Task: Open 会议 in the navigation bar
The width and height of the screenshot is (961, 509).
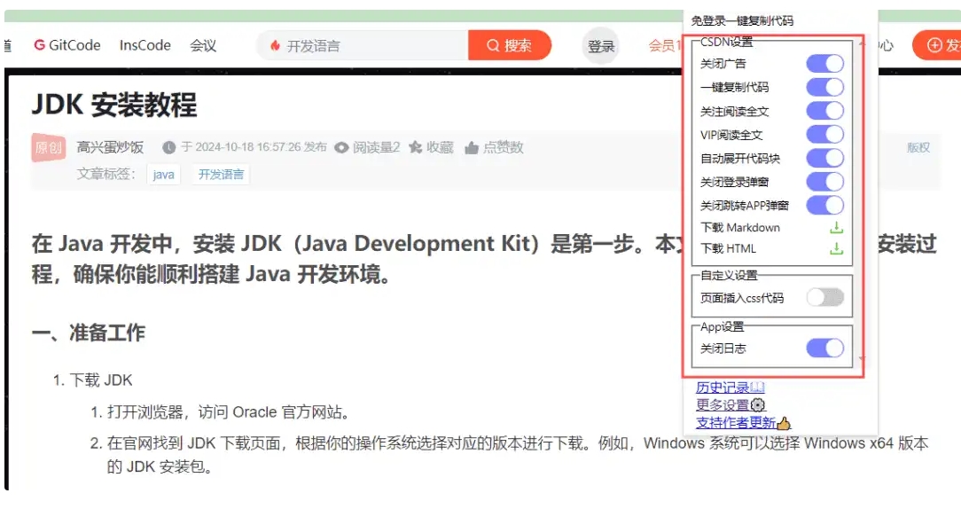Action: (x=203, y=45)
